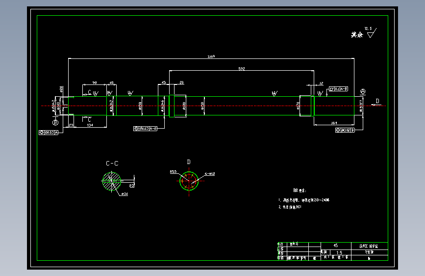Screen dimensions: 425x276
Task: Select the D view bolt-circle drawing
Action: tap(189, 181)
